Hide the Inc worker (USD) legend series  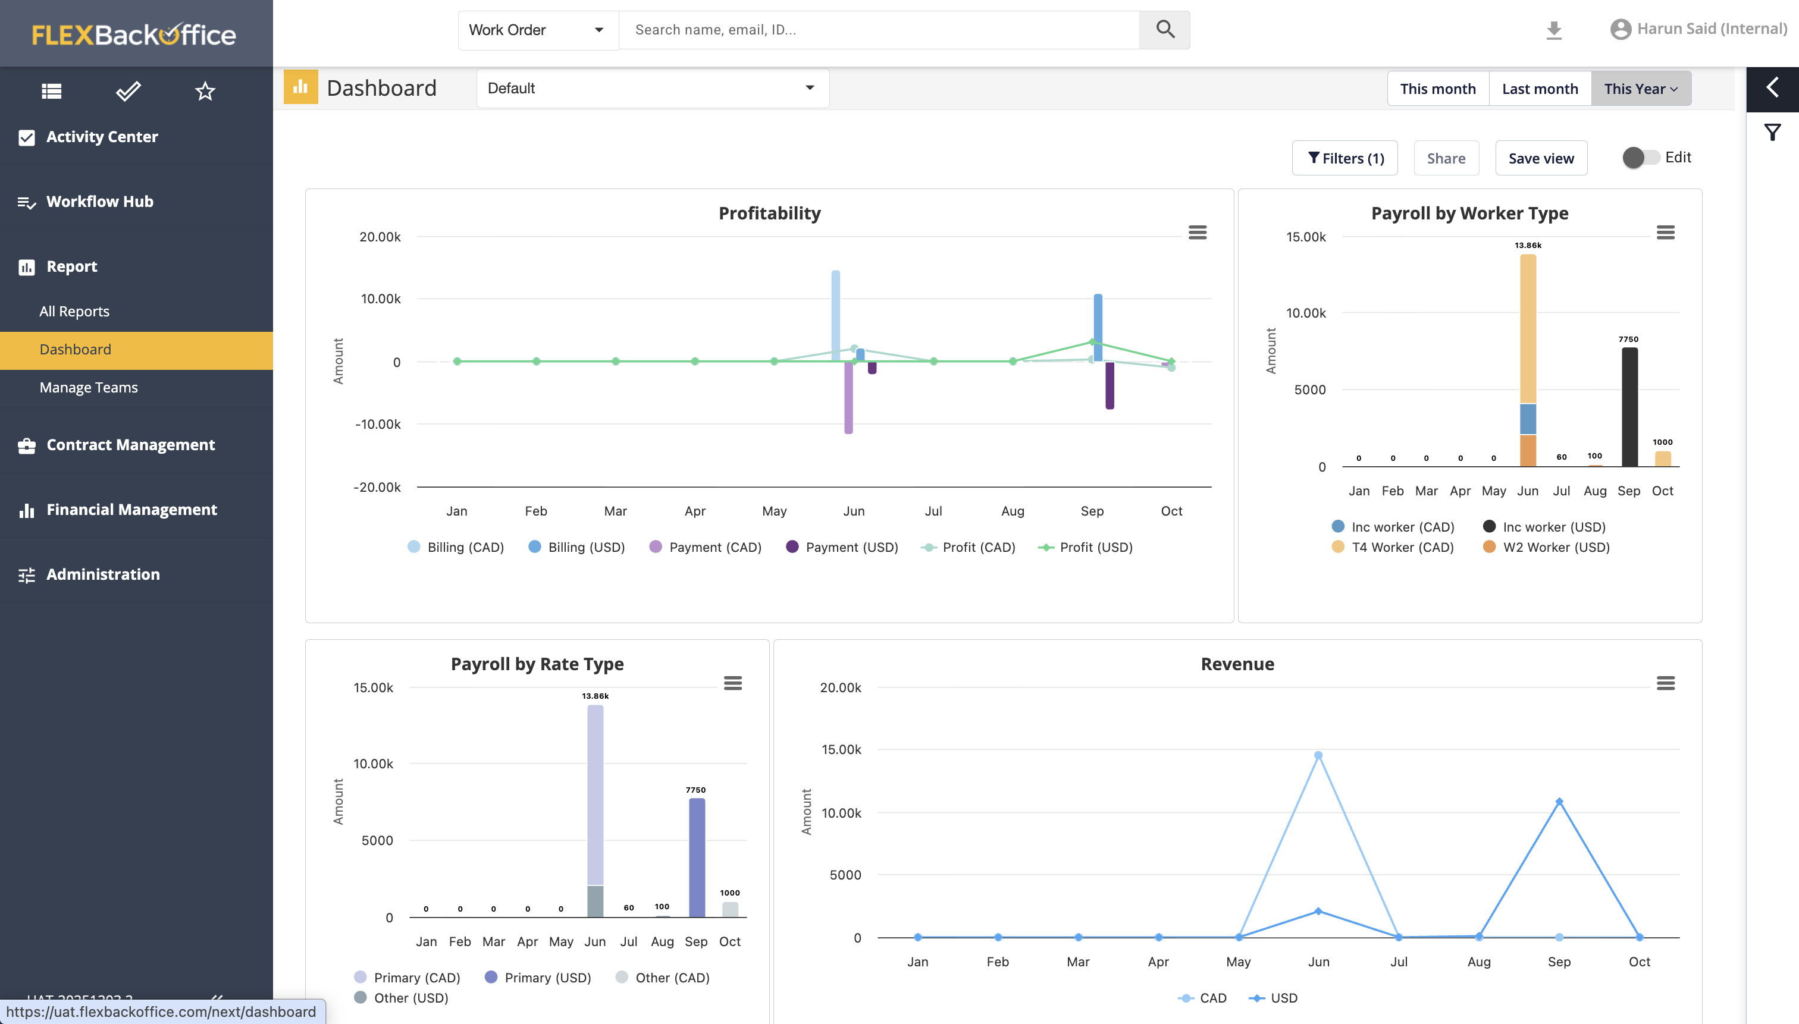point(1544,527)
